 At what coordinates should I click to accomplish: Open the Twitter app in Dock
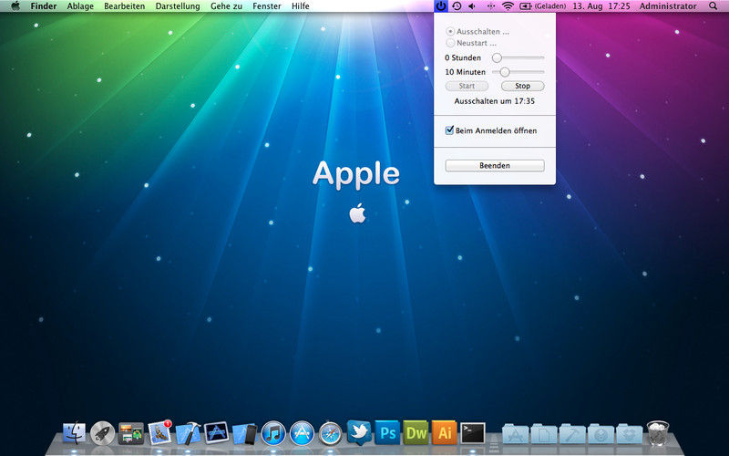point(359,432)
